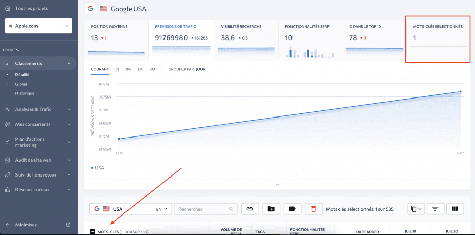Toggle the USA series in chart legend
The image size is (475, 235).
pos(98,168)
